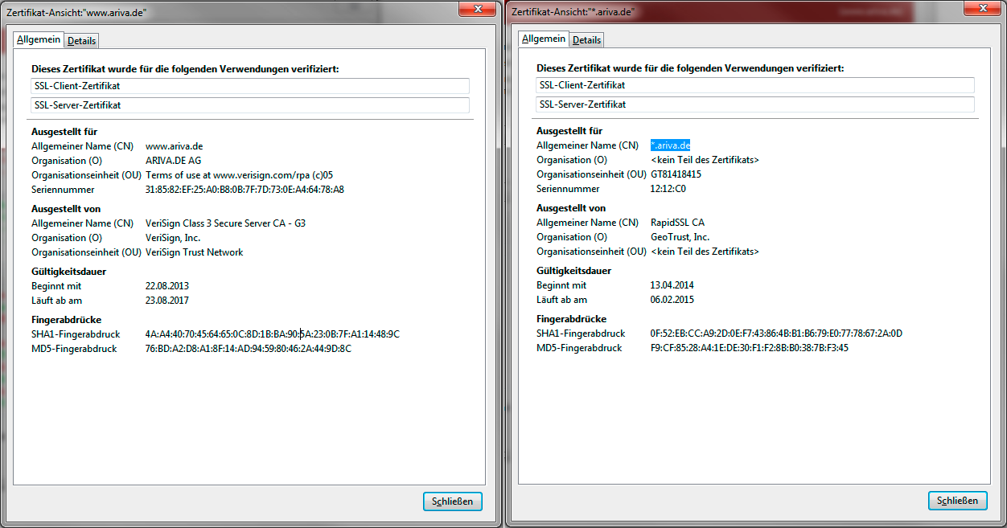The width and height of the screenshot is (1007, 528).
Task: Select the 'VeriSign Trust Network' value
Action: pos(194,252)
